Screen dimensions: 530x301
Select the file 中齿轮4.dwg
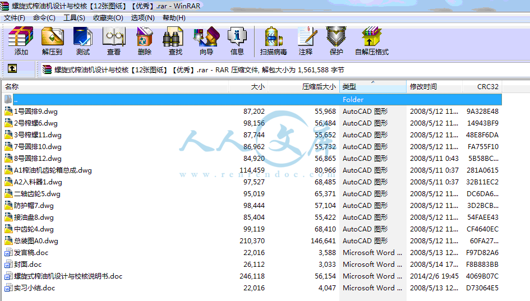click(34, 229)
